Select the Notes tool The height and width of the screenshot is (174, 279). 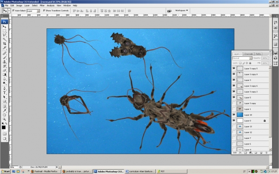point(5,107)
